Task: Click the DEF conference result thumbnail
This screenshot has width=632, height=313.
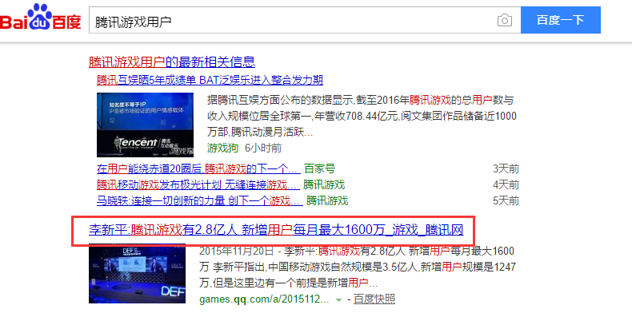Action: click(137, 273)
